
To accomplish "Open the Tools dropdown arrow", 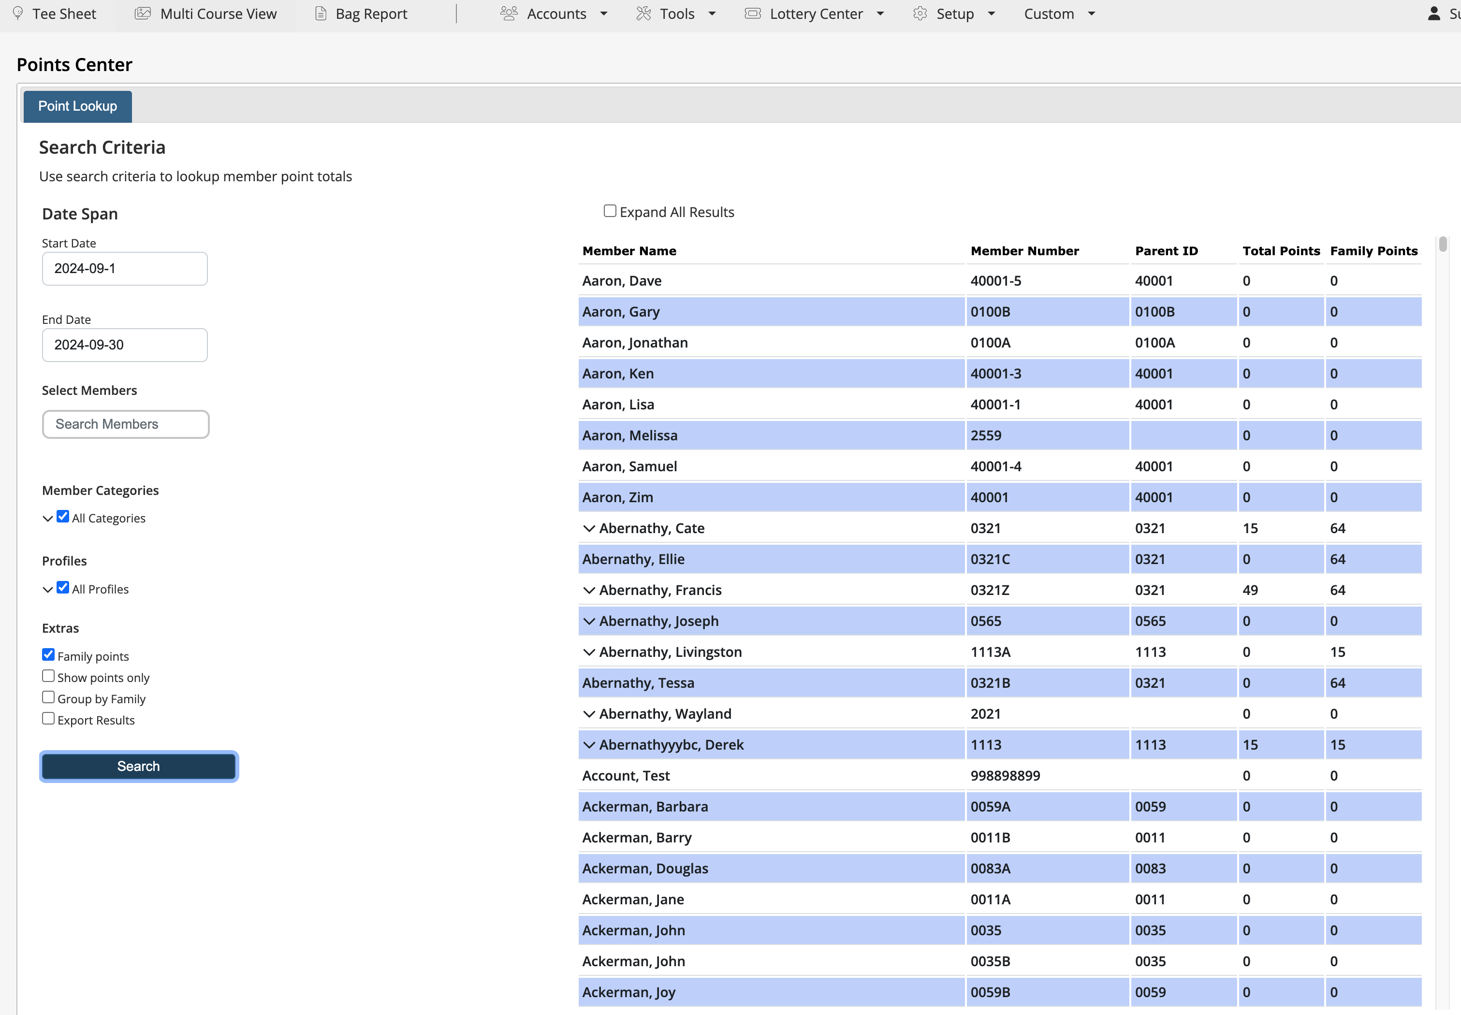I will click(x=712, y=14).
